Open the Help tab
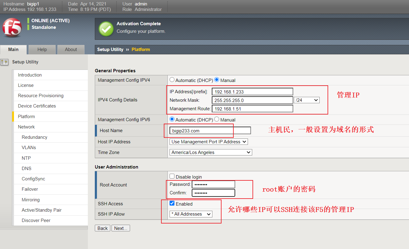The image size is (409, 249). click(x=42, y=49)
